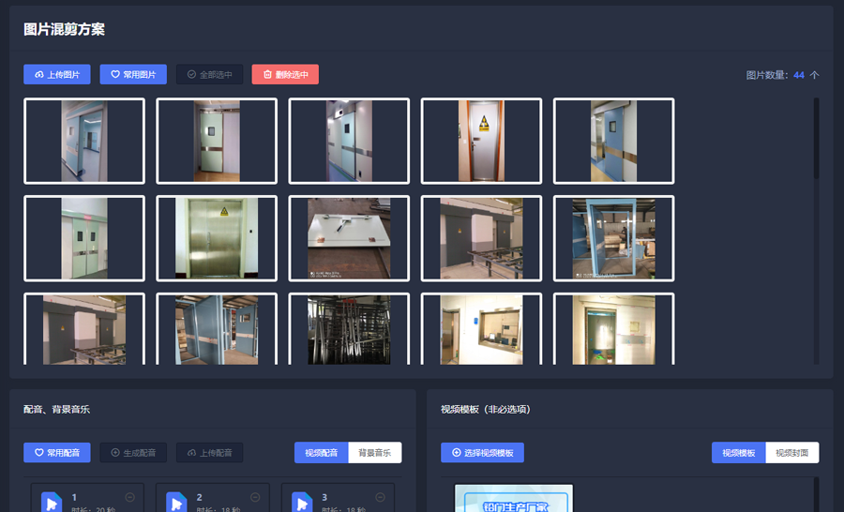Select the blue door with yellow floor thumbnail
The width and height of the screenshot is (844, 512).
point(613,141)
